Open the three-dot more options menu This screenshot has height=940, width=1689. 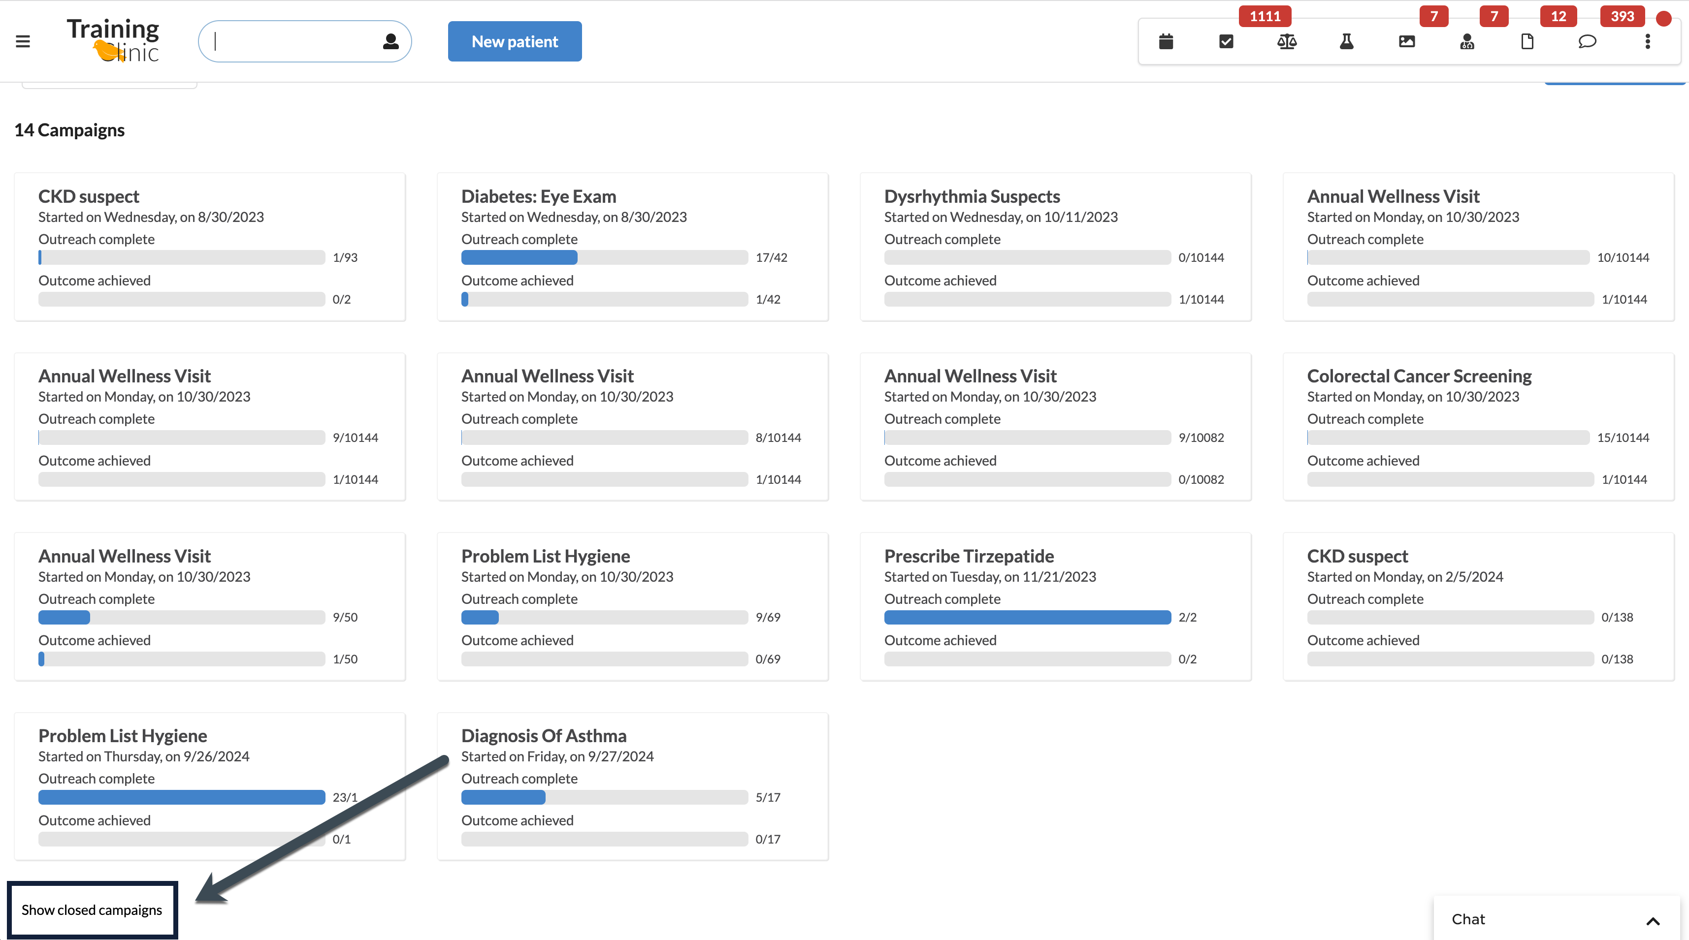(1648, 42)
